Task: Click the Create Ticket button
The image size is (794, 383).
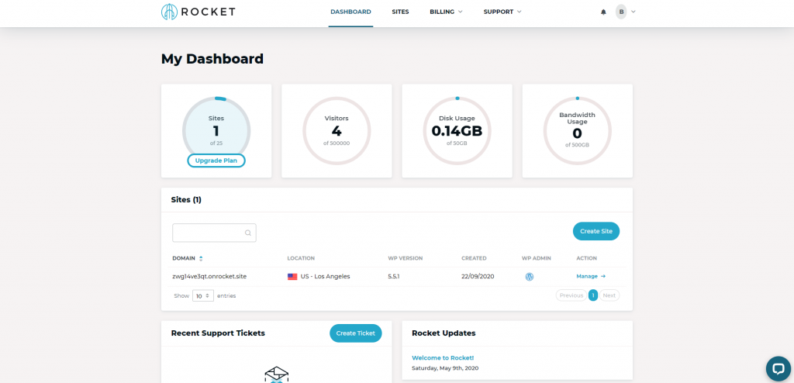Action: (355, 333)
